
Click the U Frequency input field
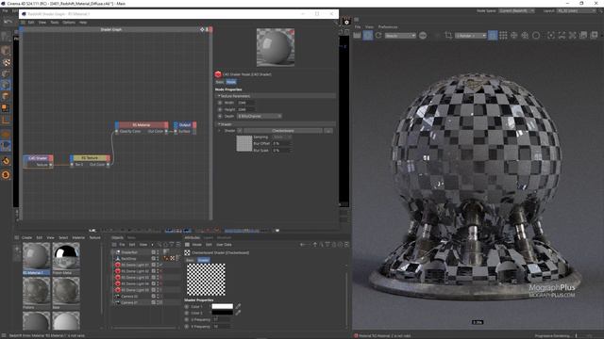(222, 319)
